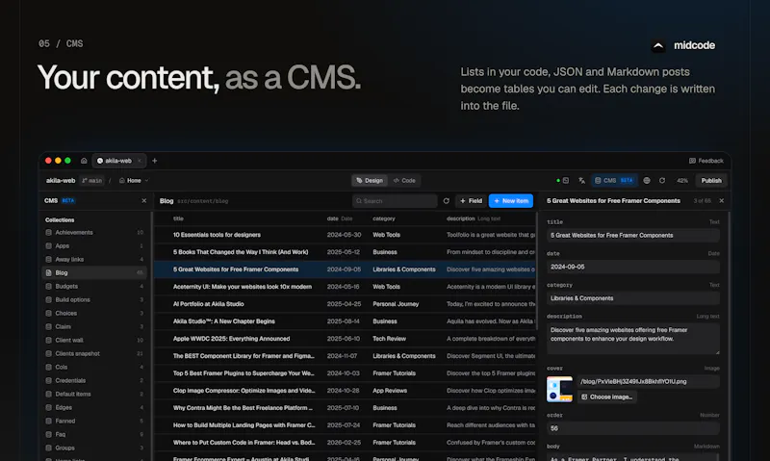
Task: Edit the order number field showing 56
Action: pos(633,428)
